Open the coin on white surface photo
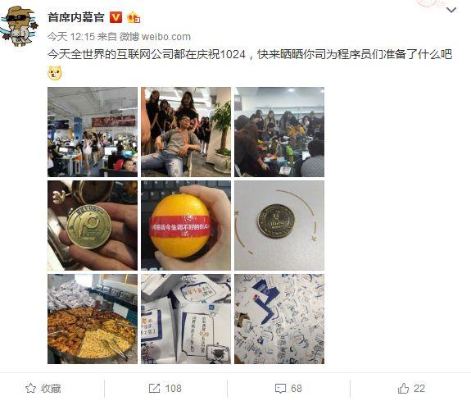 tap(279, 226)
